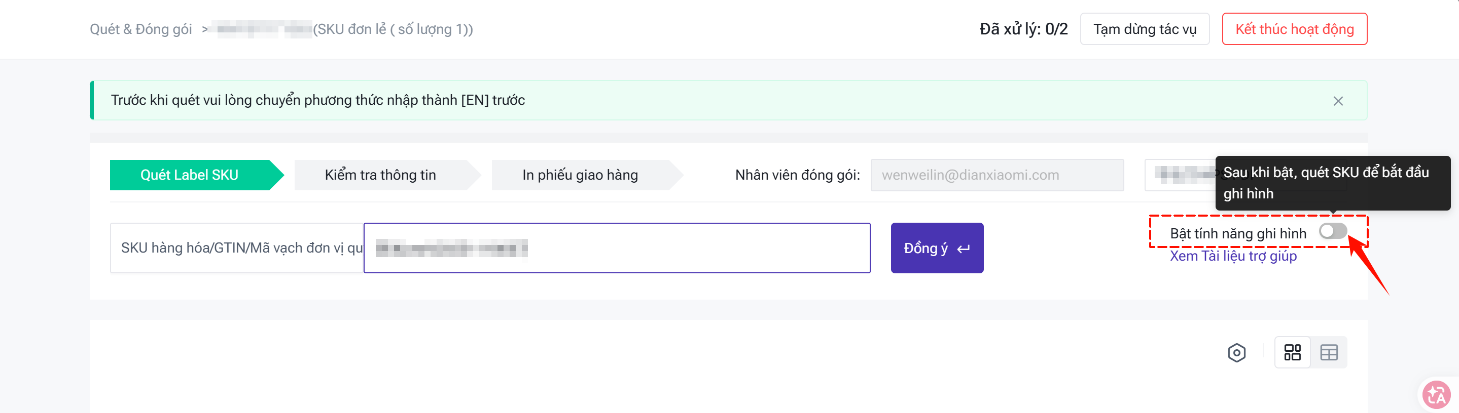Screen dimensions: 1459x413
Task: Click the recording feature tooltip
Action: tap(1332, 183)
